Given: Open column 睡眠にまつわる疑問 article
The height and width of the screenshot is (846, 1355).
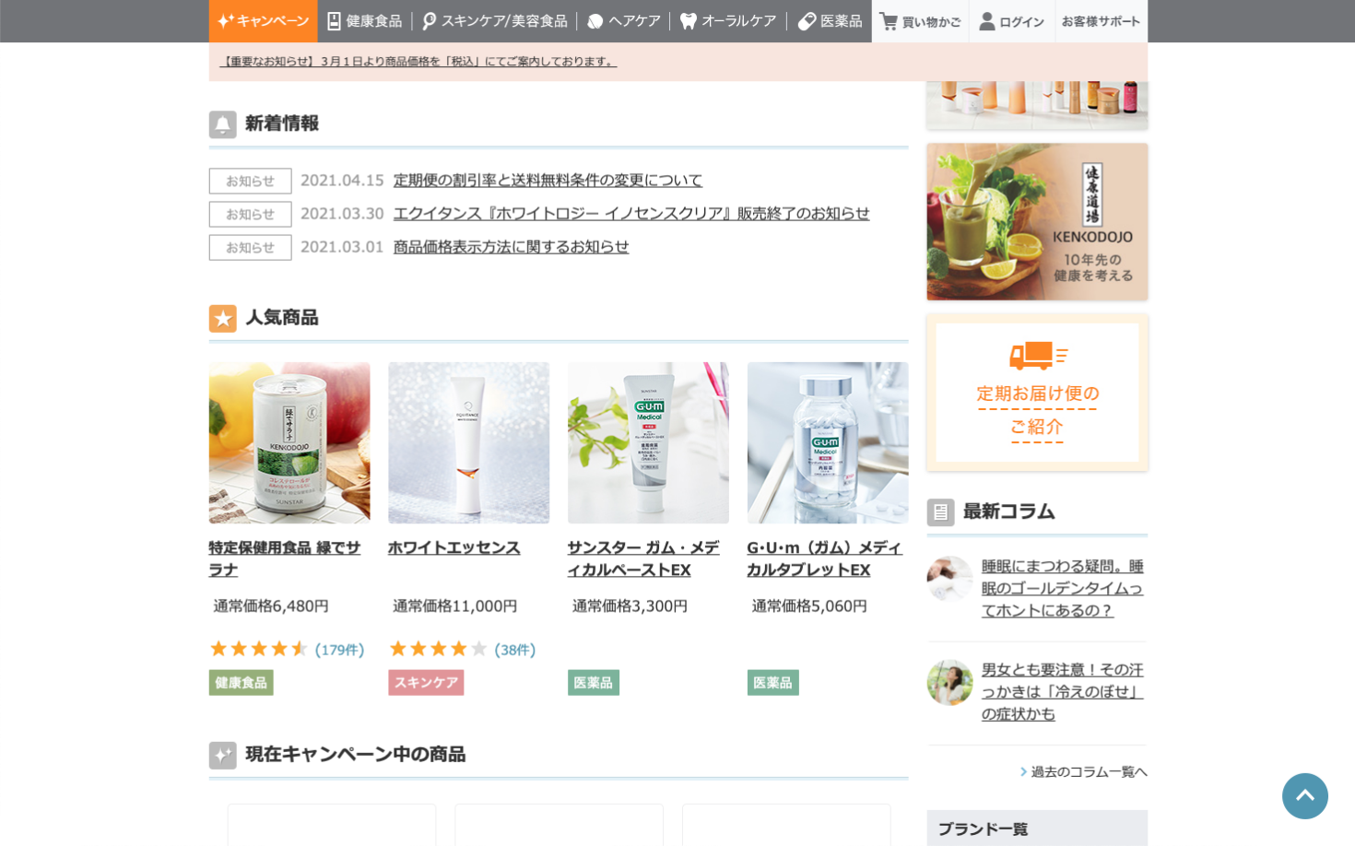Looking at the screenshot, I should point(1062,588).
